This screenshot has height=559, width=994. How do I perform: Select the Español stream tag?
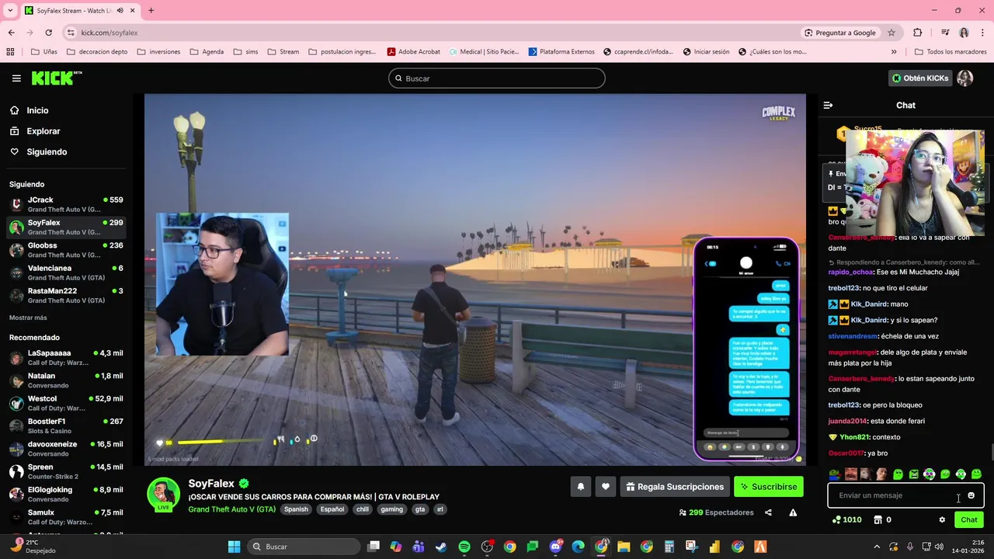point(332,509)
